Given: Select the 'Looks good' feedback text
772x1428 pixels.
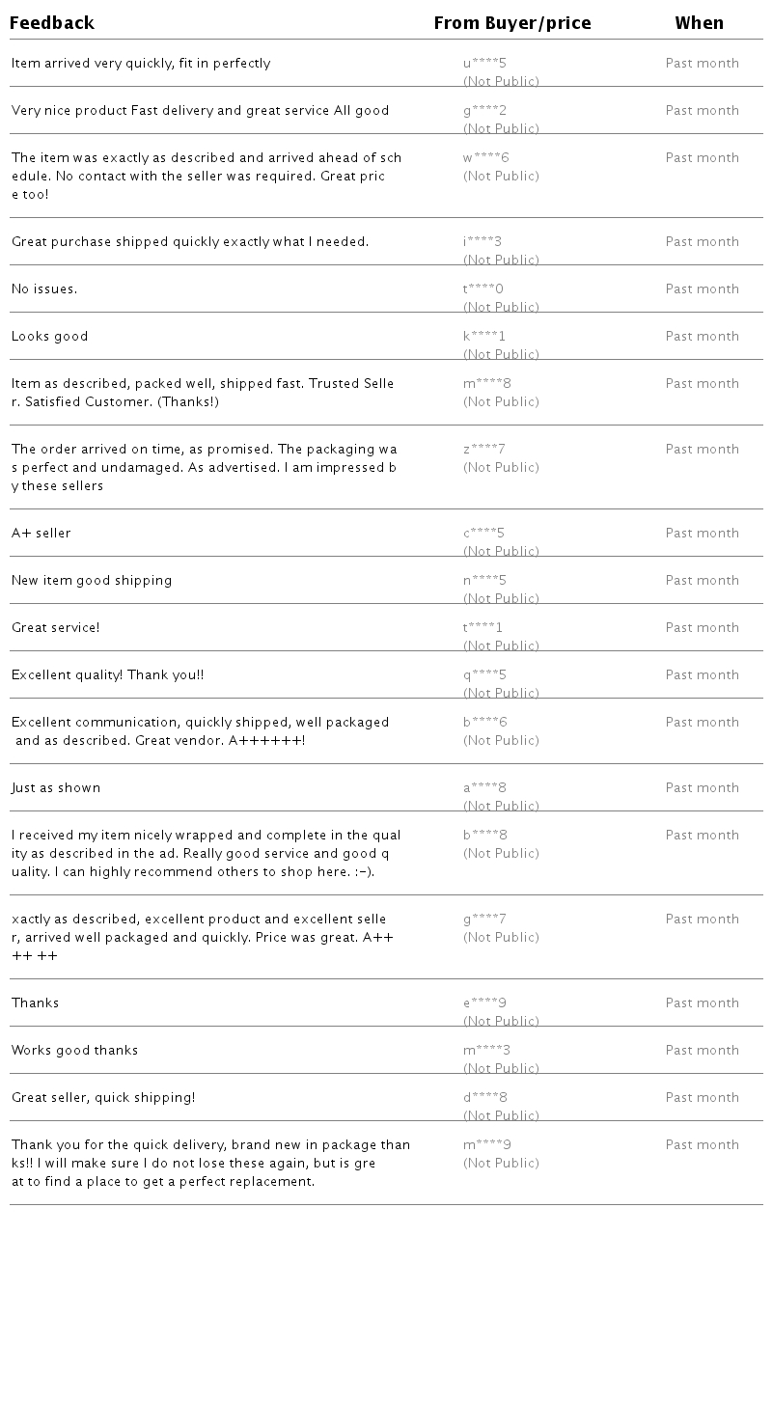Looking at the screenshot, I should pos(50,337).
